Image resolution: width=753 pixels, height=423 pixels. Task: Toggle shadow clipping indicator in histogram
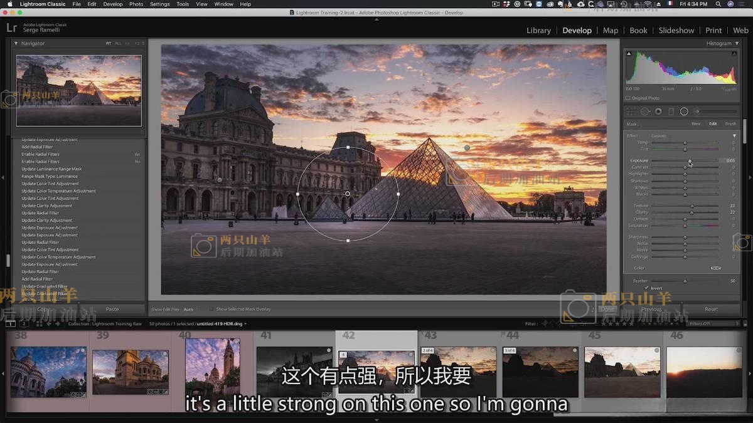point(629,54)
